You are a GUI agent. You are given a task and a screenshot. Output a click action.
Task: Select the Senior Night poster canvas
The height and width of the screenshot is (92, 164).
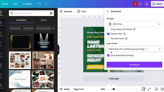pyautogui.click(x=94, y=50)
